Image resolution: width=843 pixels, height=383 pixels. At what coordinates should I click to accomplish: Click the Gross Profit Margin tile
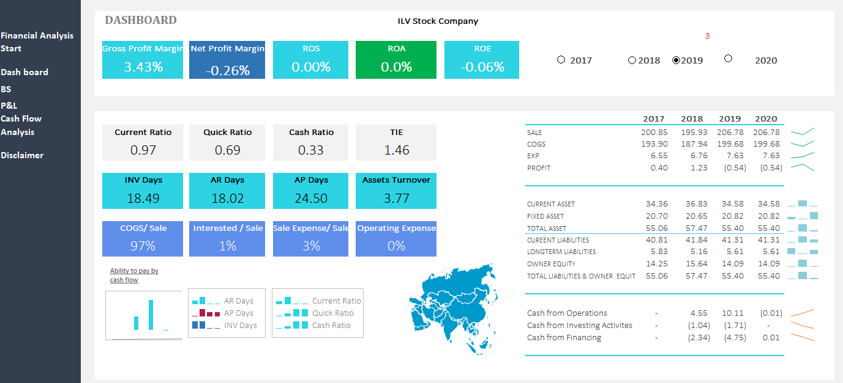[143, 60]
